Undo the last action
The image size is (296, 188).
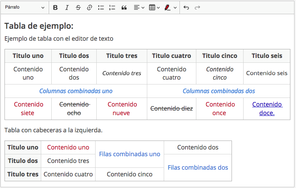click(186, 7)
